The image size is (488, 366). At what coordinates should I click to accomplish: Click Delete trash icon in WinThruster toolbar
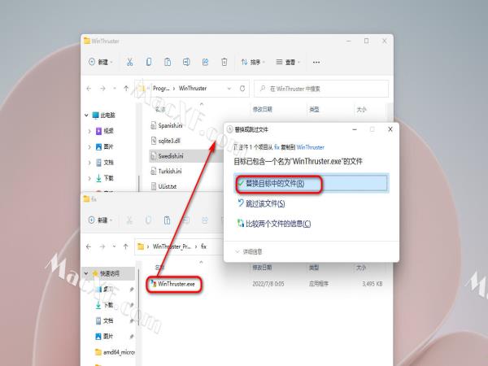(x=224, y=62)
